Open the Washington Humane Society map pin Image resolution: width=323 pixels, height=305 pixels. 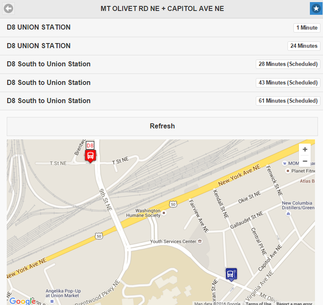tap(164, 213)
